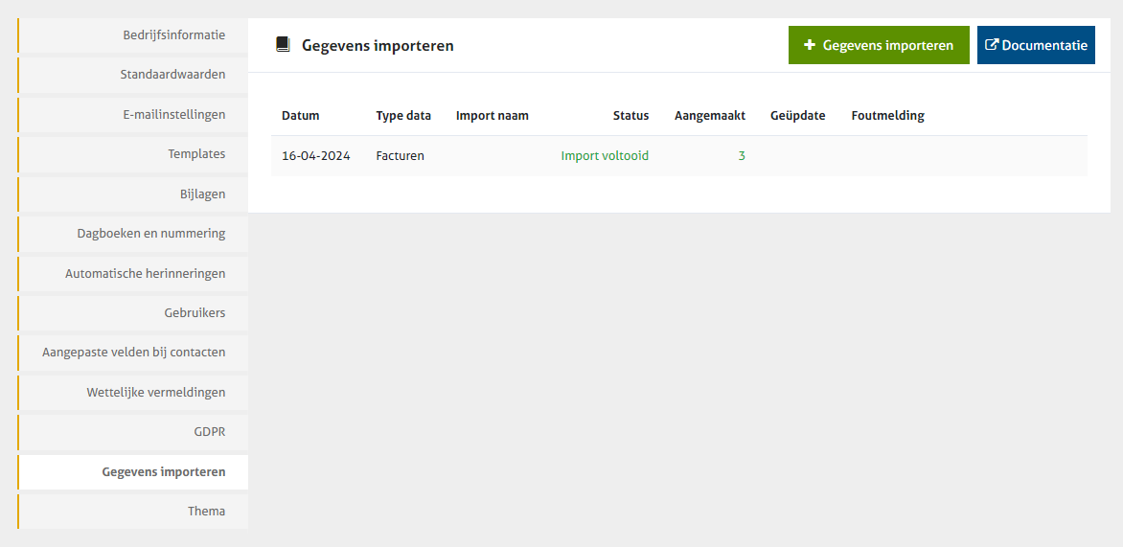Navigate to Dagboeken en nummering

[x=151, y=234]
